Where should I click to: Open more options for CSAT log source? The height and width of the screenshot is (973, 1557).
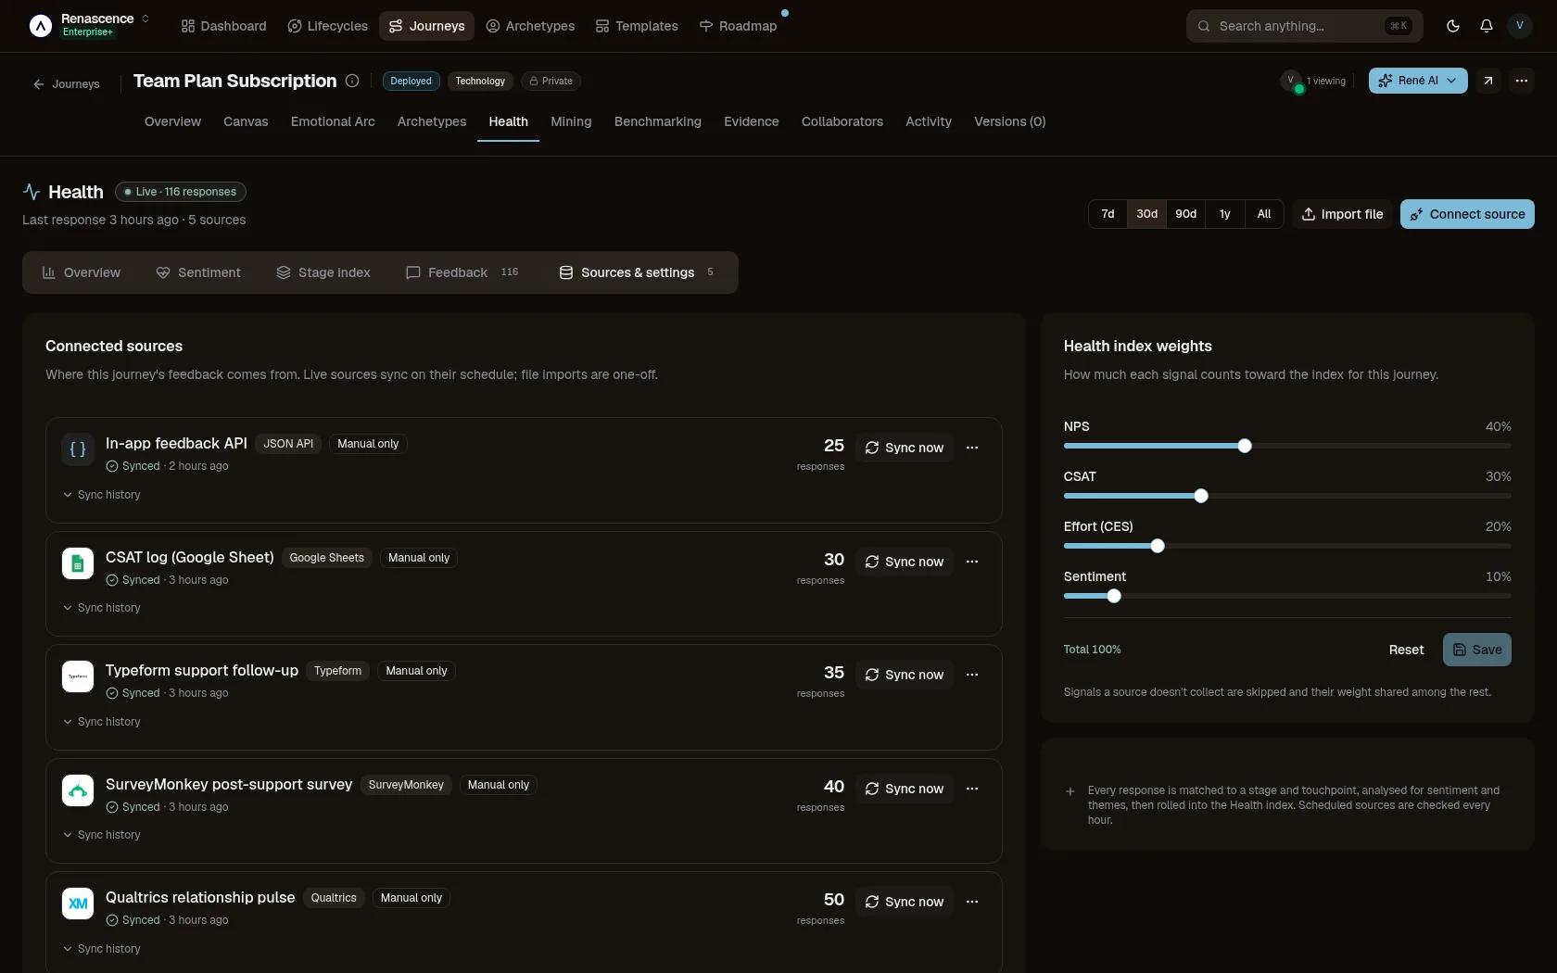971,562
